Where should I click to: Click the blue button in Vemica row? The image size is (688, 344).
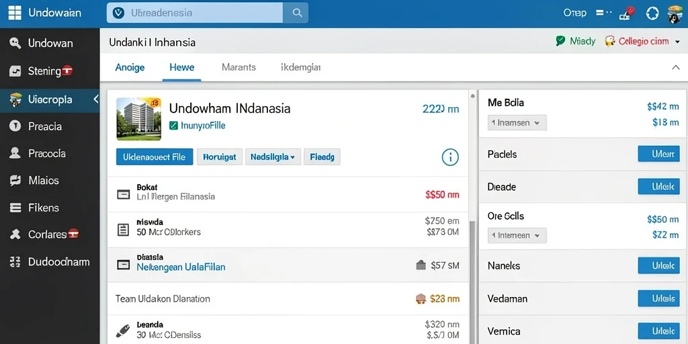point(658,331)
